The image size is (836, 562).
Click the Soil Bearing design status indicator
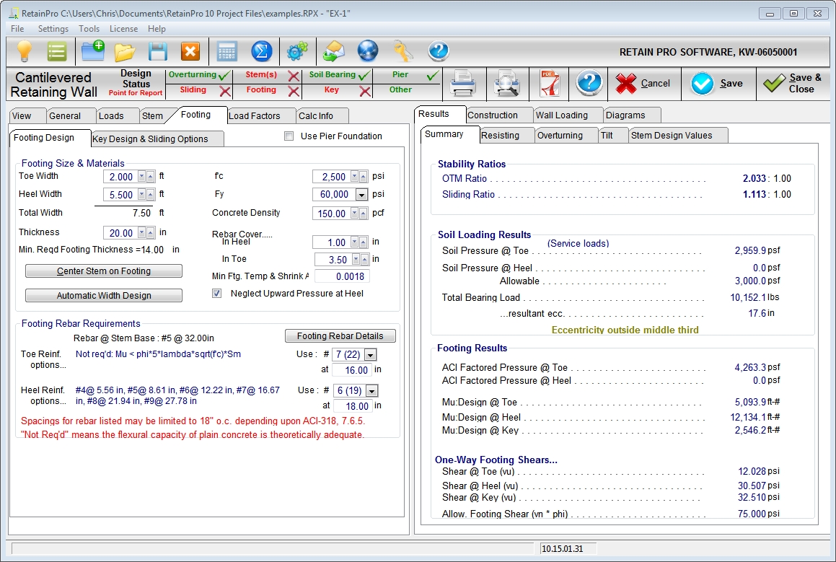[x=338, y=75]
